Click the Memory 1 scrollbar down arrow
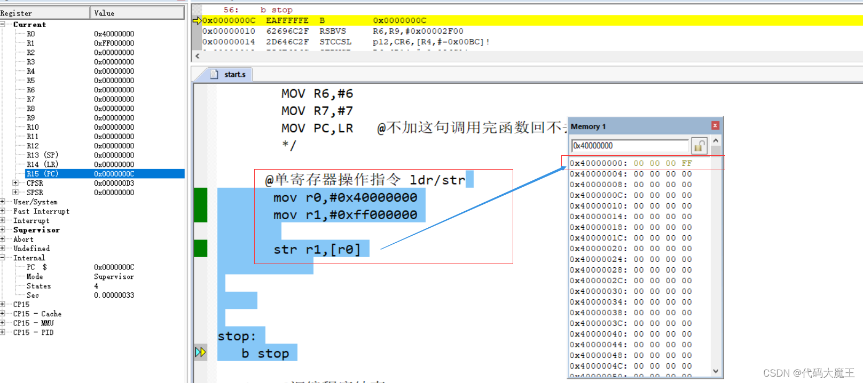This screenshot has height=383, width=863. tap(716, 371)
